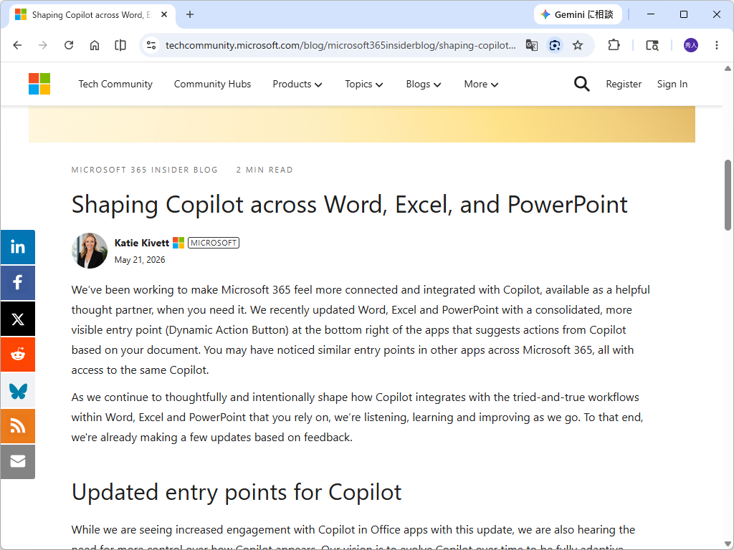Click the scrollbar up arrow
Viewport: 734px width, 550px height.
pyautogui.click(x=728, y=69)
